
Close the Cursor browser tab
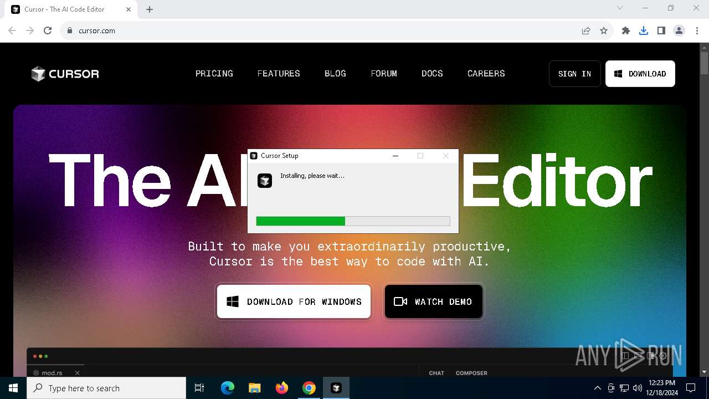click(x=129, y=9)
